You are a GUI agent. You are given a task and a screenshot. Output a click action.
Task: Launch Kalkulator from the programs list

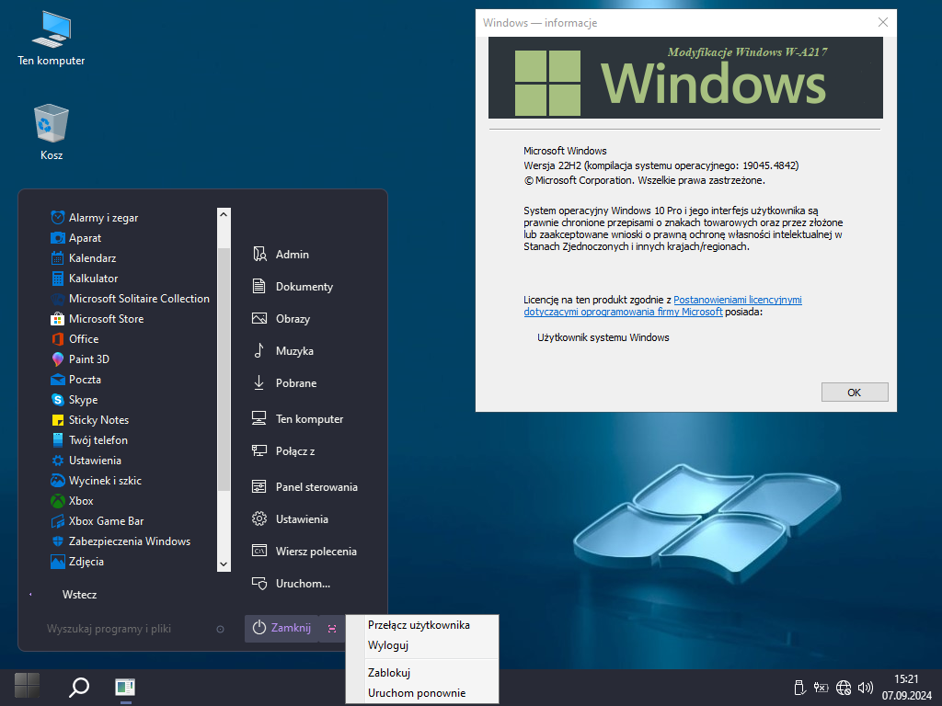[93, 279]
